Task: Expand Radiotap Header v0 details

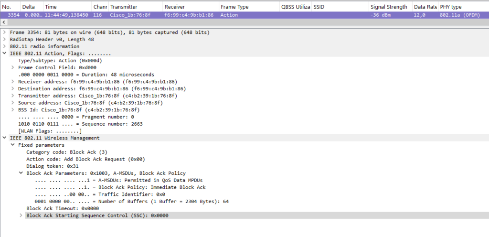Action: pos(4,40)
